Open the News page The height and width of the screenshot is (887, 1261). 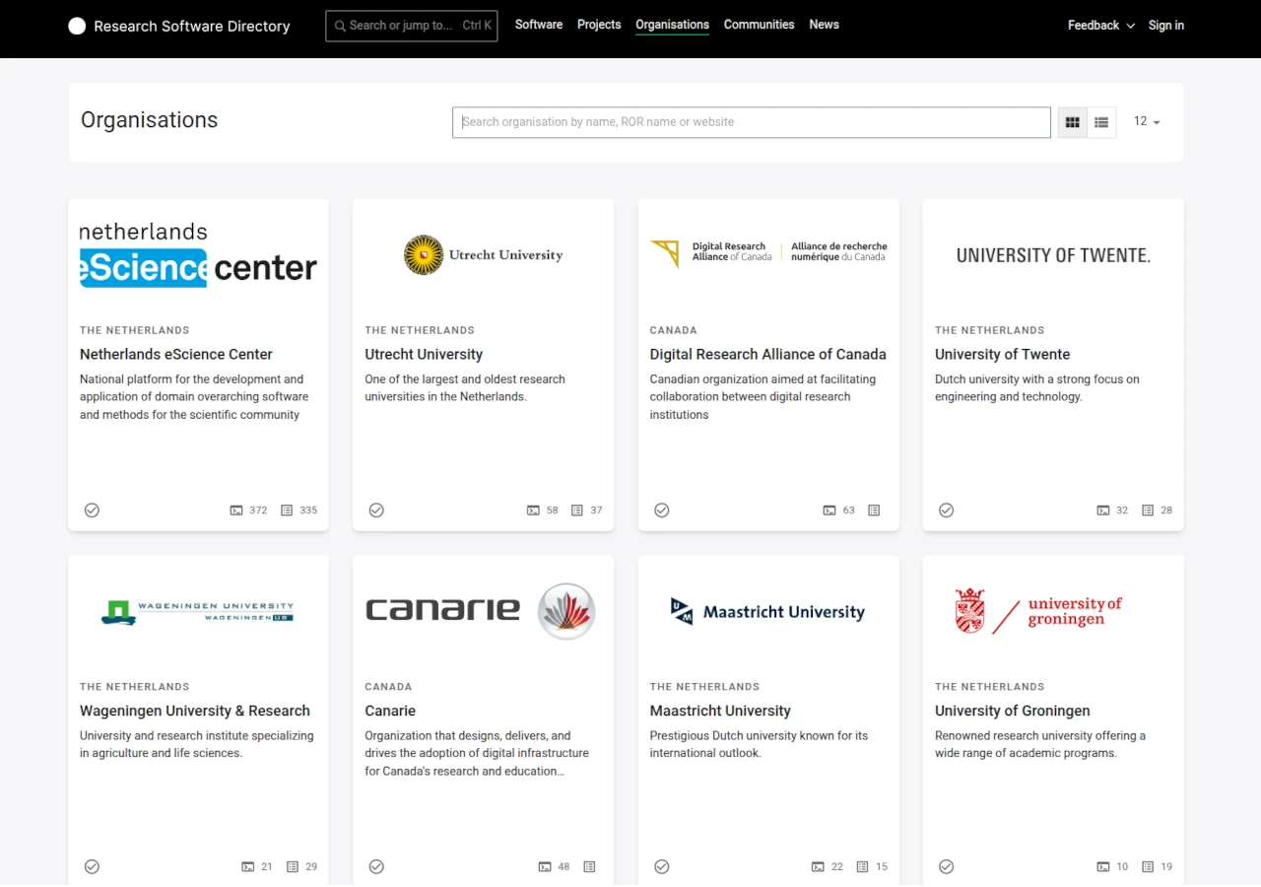click(x=824, y=25)
